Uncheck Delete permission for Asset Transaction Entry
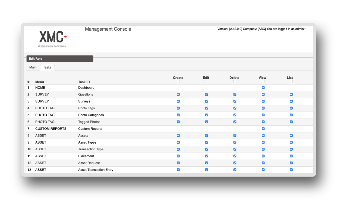This screenshot has height=204, width=337. coord(235,170)
